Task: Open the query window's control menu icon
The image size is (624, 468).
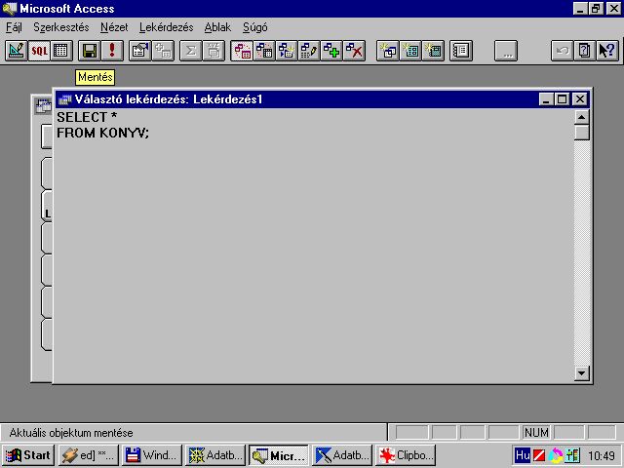Action: 64,99
